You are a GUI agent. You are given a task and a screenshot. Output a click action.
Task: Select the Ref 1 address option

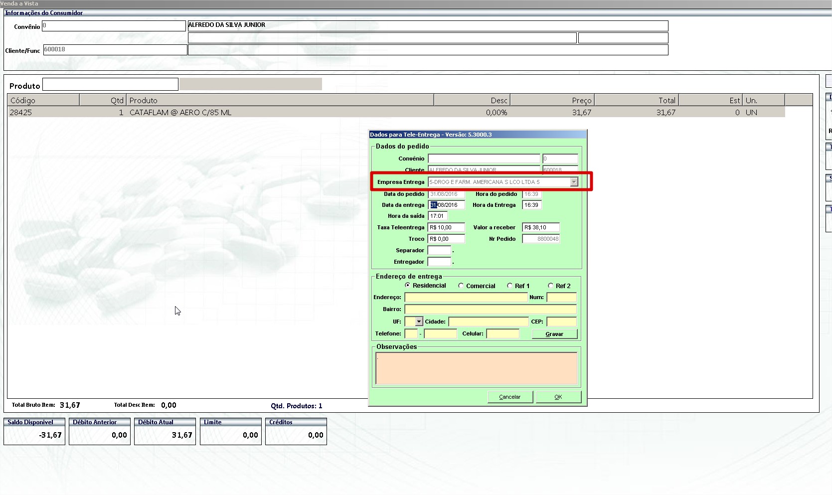509,286
